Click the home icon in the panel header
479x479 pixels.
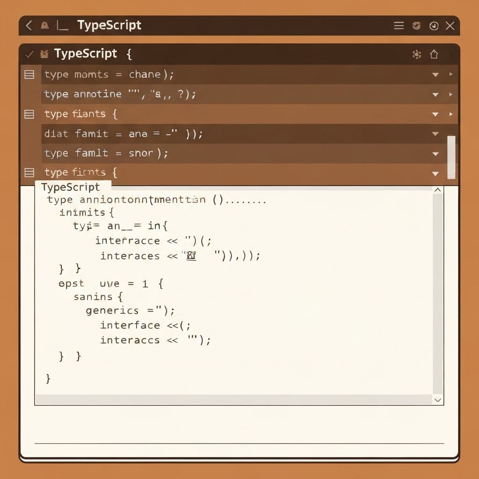[x=434, y=54]
